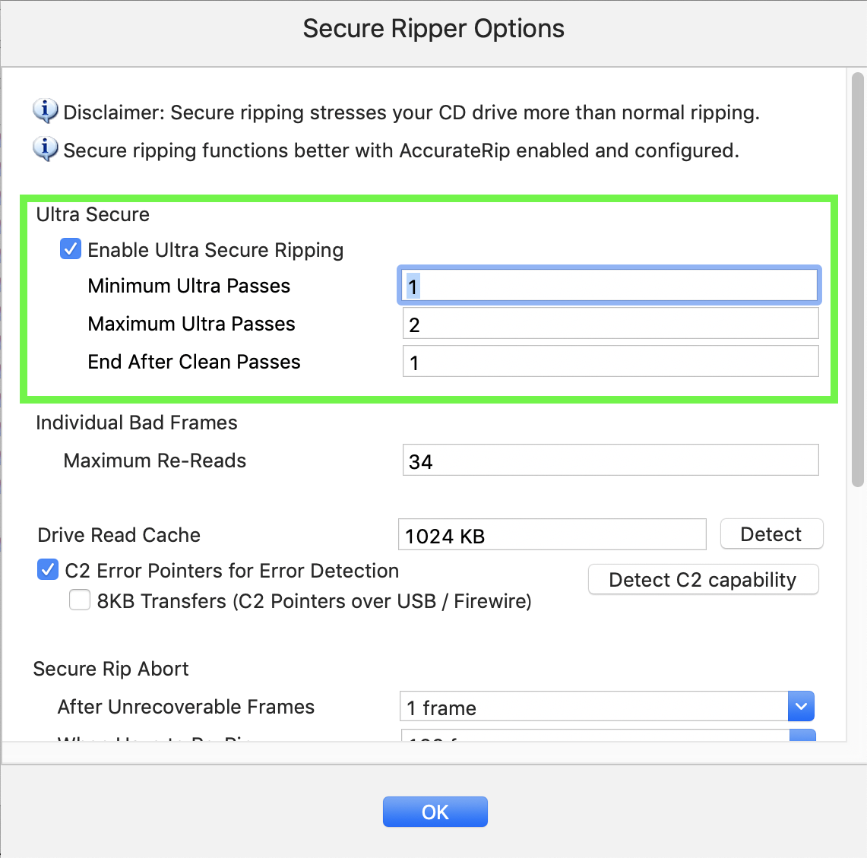This screenshot has width=867, height=858.
Task: Select the End After Clean Passes field
Action: pyautogui.click(x=610, y=361)
